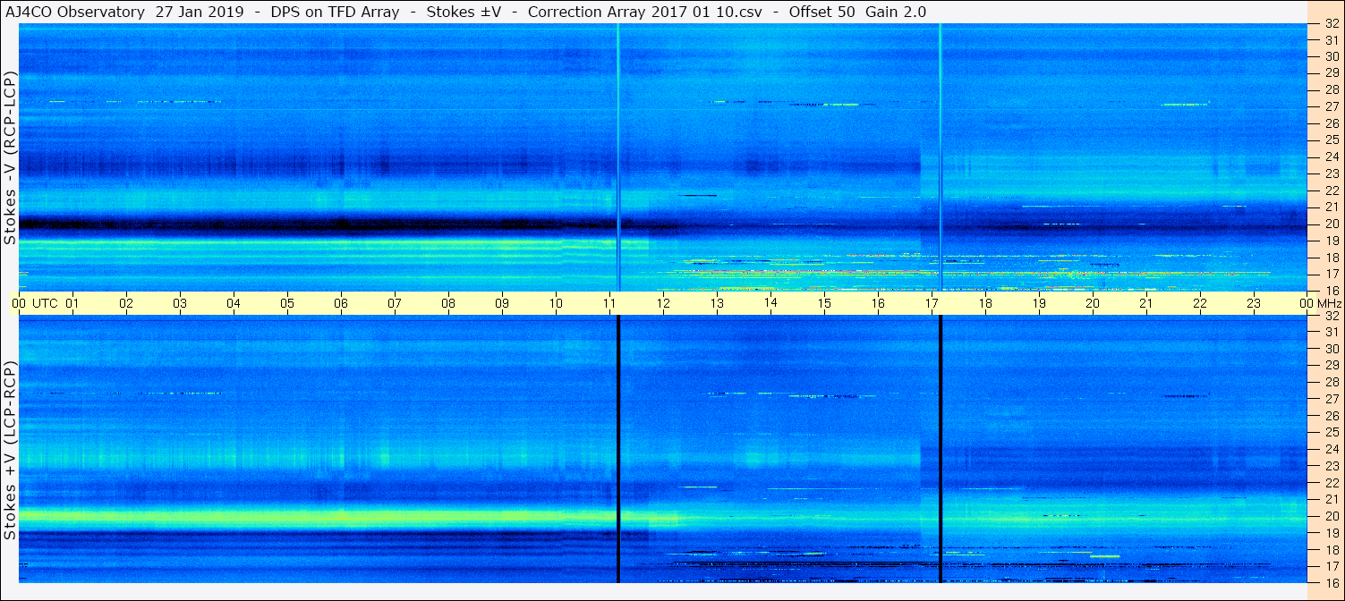Select the 20 hour mark on the time axis
This screenshot has width=1345, height=601.
click(x=1094, y=303)
